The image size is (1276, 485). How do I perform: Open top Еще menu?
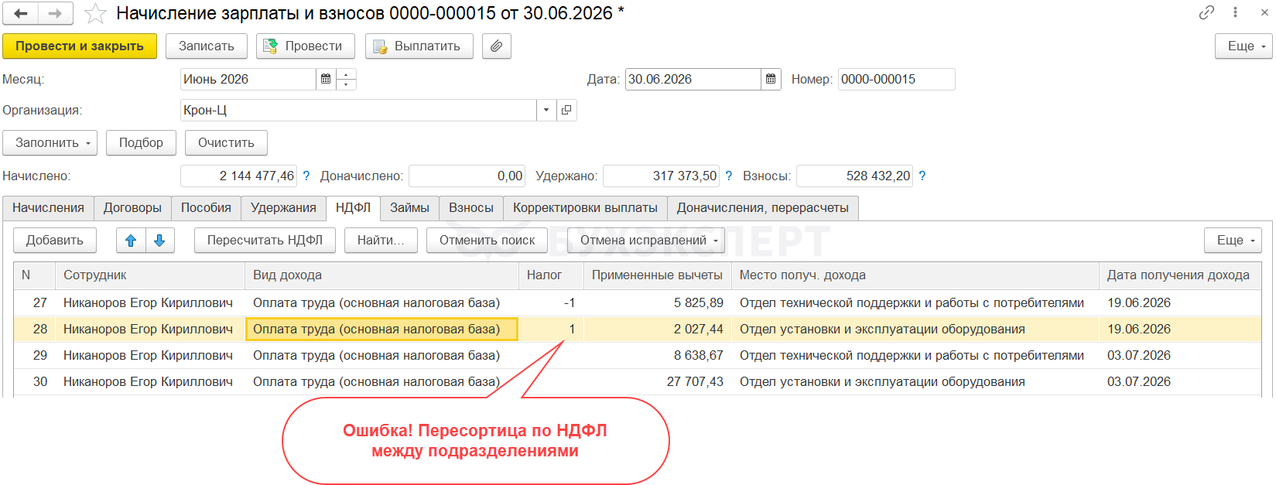point(1244,46)
